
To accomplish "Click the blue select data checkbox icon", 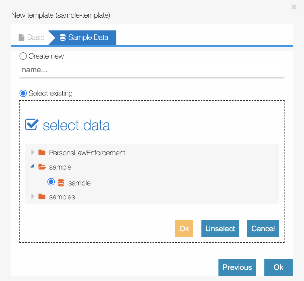I will (x=31, y=124).
